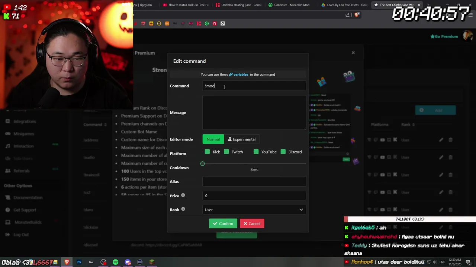The height and width of the screenshot is (267, 476).
Task: Click the share icon in address bar
Action: [x=347, y=15]
